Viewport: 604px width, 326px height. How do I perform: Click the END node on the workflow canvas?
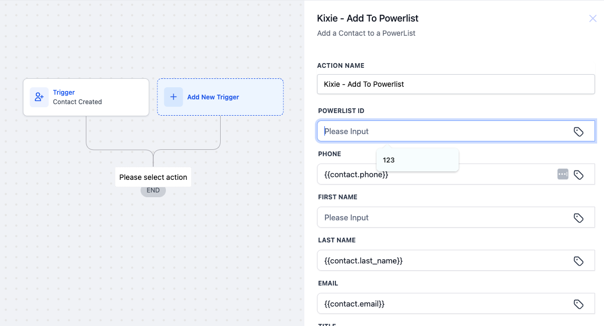[x=153, y=191]
